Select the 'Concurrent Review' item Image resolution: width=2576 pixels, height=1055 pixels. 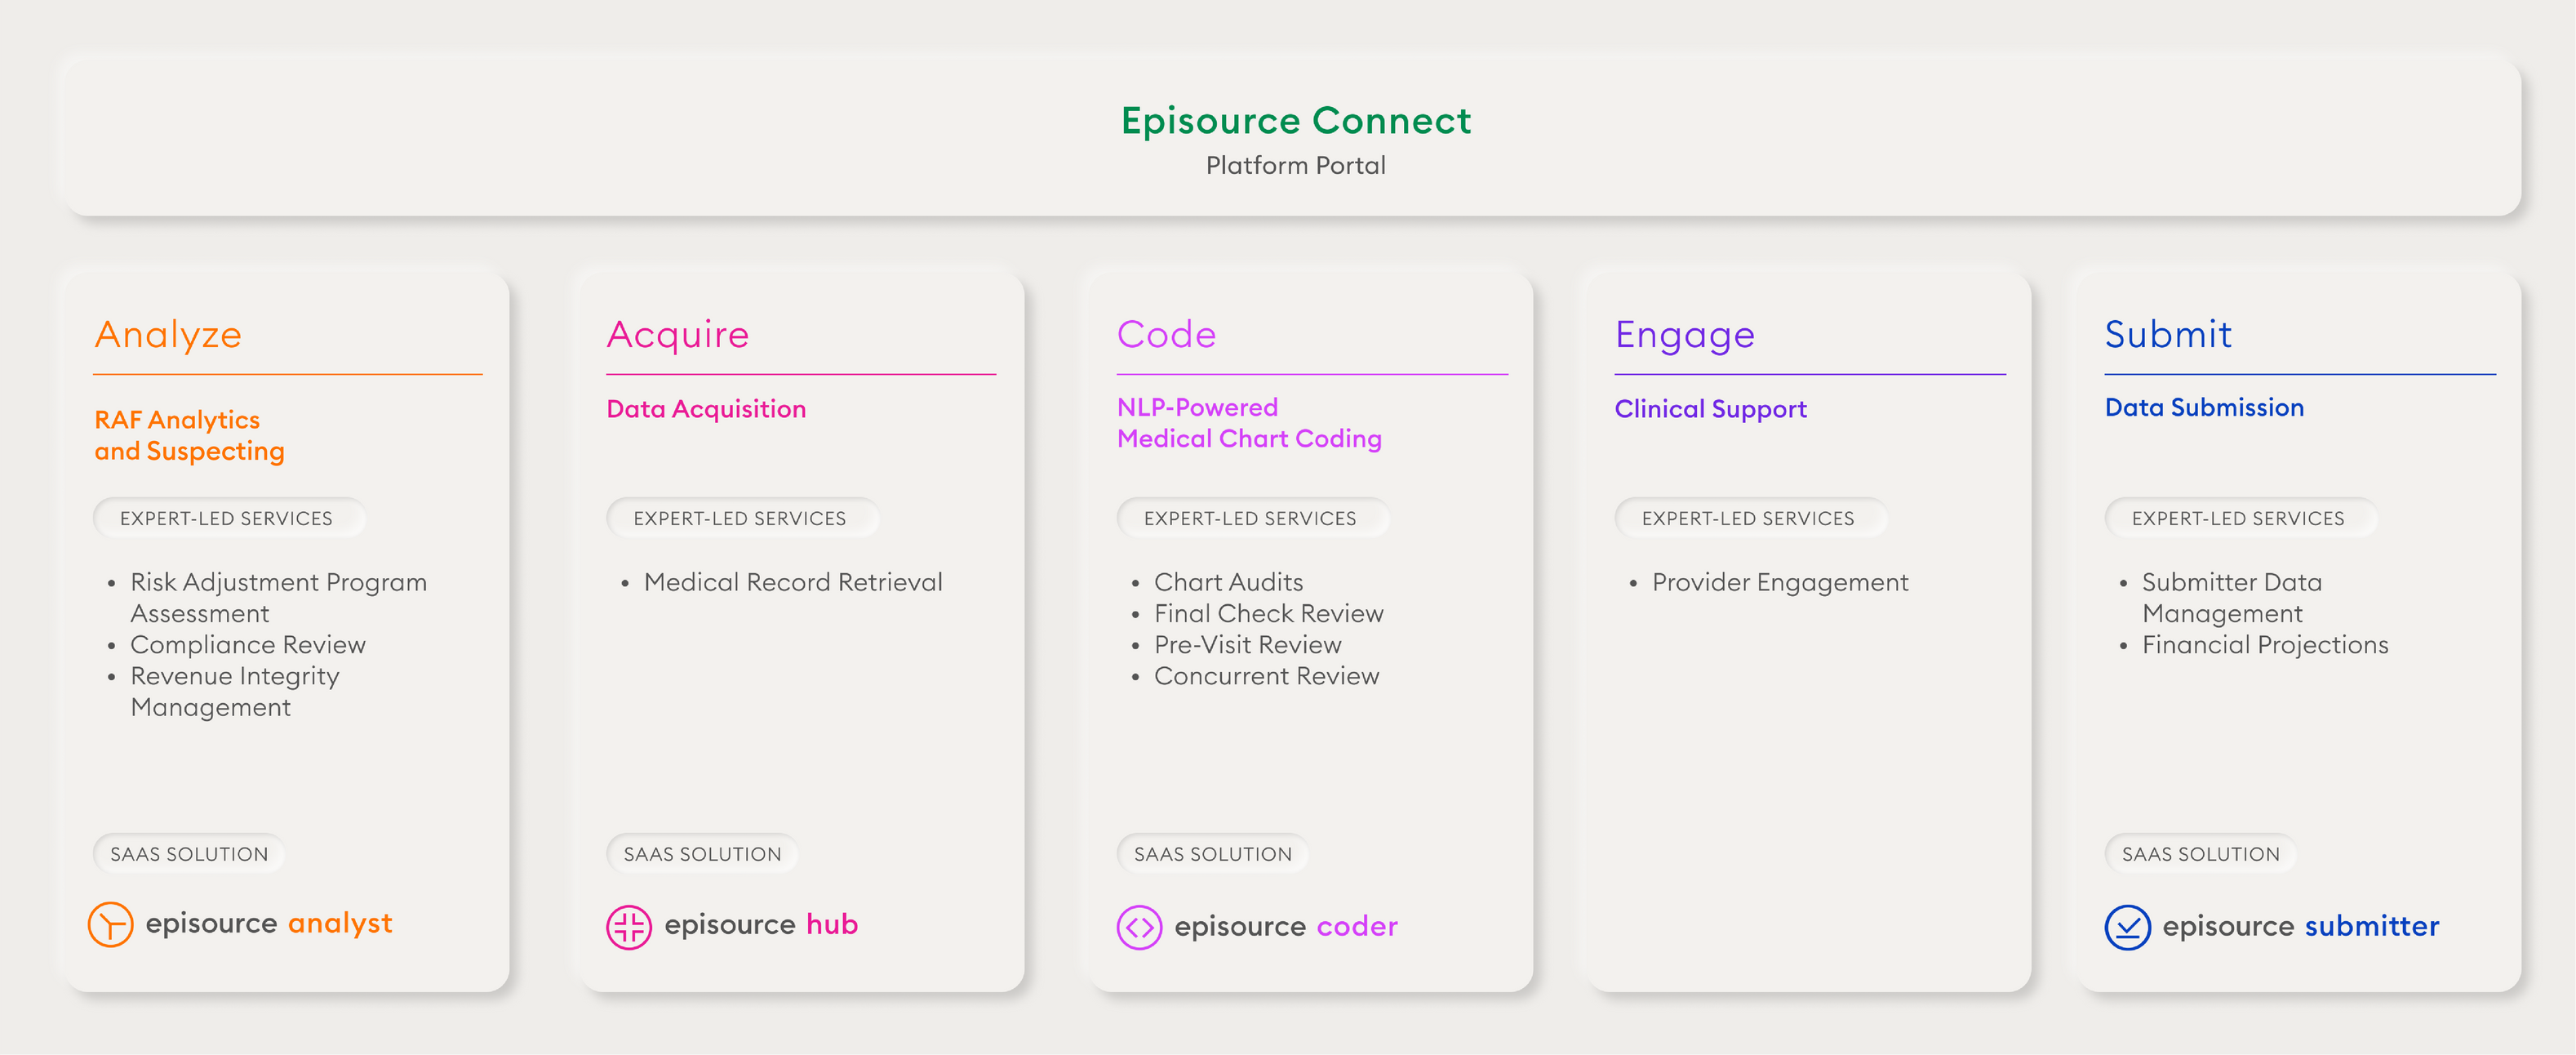tap(1266, 676)
